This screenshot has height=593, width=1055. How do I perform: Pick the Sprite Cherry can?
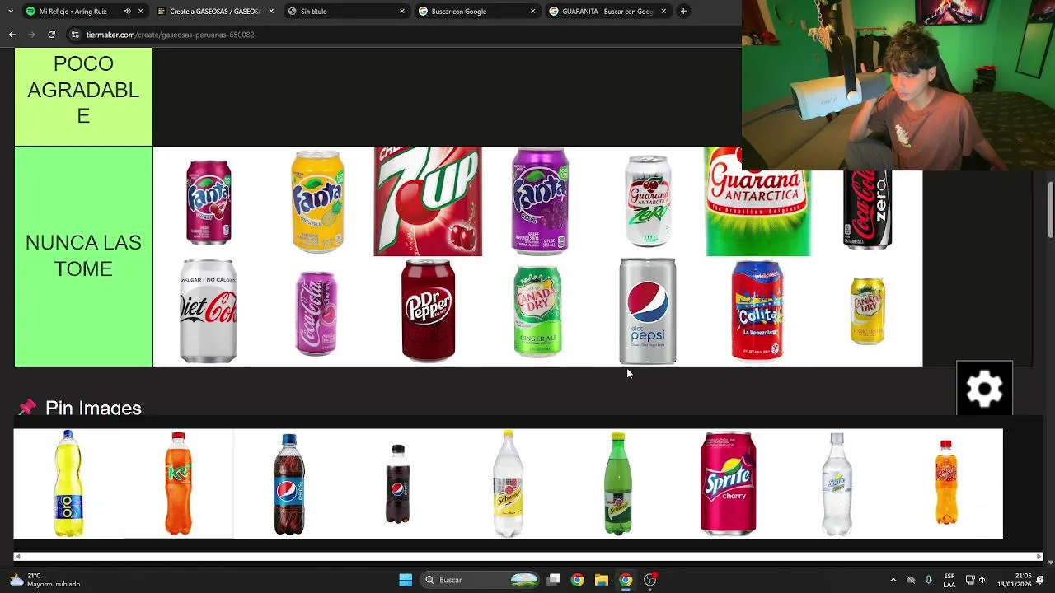(728, 483)
